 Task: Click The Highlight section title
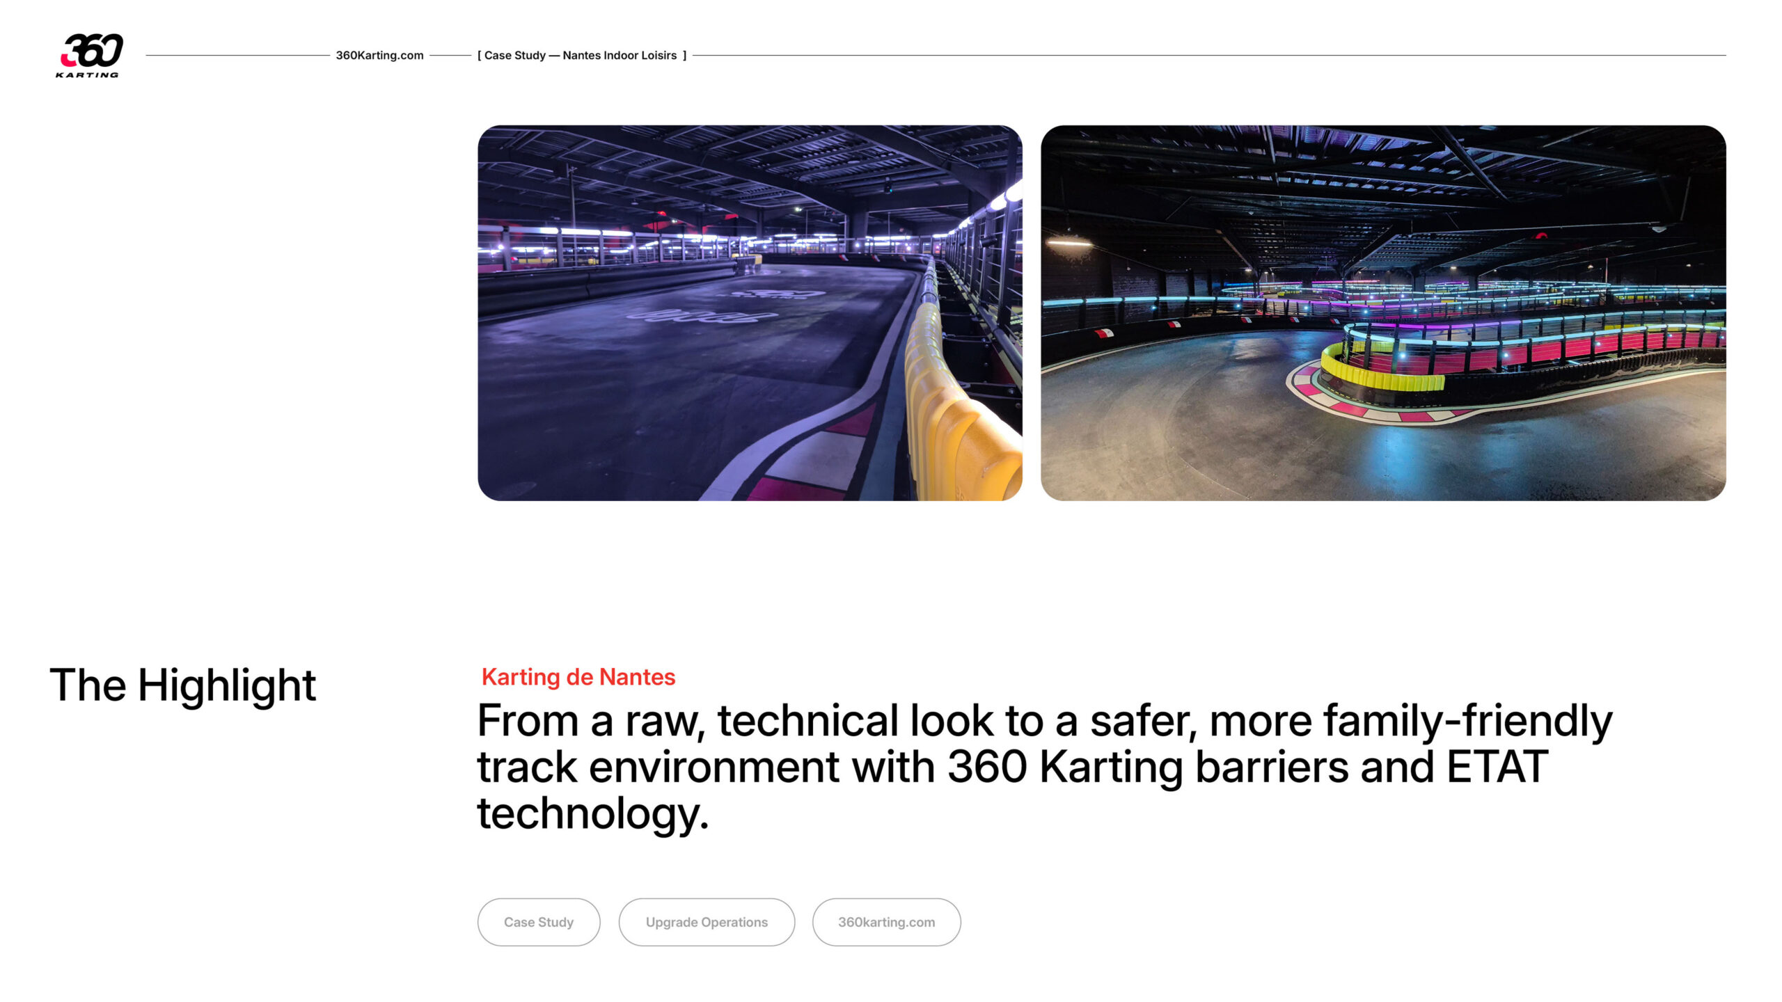pyautogui.click(x=183, y=685)
